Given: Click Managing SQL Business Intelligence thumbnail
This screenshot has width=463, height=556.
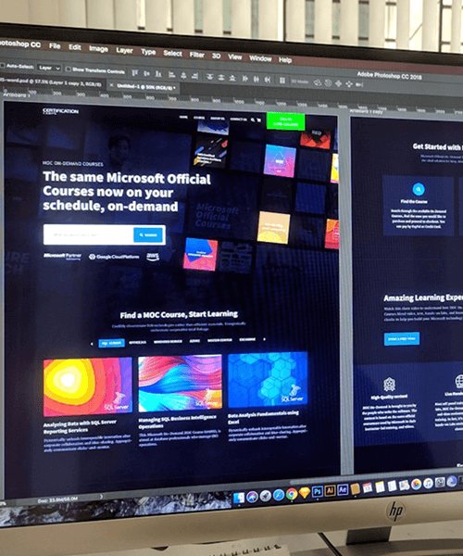Looking at the screenshot, I should (180, 383).
